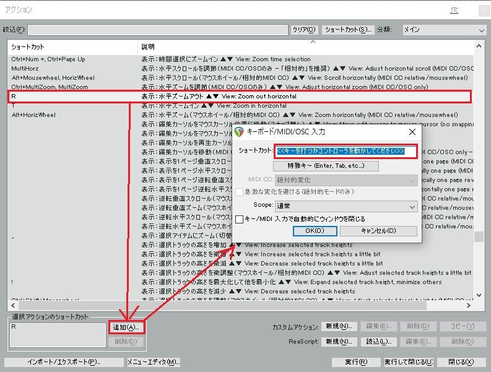
Task: Click the 実行(R) run button
Action: (356, 362)
